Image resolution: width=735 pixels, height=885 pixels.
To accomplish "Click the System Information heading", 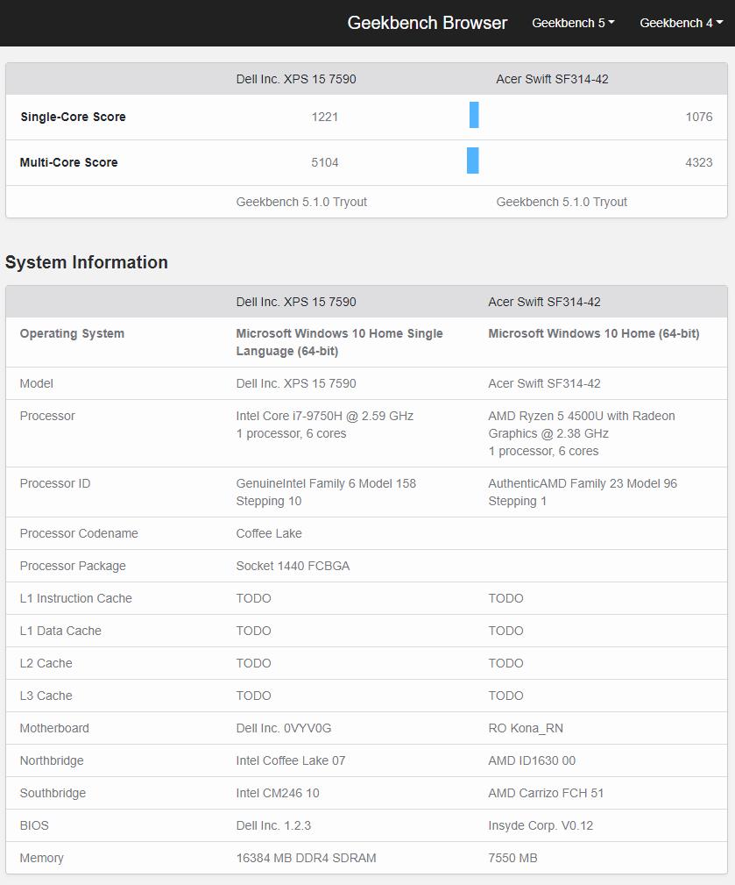I will pyautogui.click(x=87, y=262).
